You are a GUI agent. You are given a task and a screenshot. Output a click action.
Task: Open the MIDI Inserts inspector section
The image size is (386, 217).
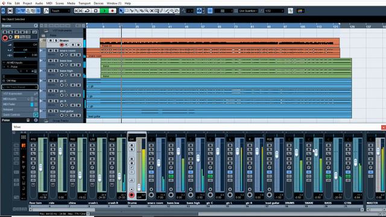[20, 99]
